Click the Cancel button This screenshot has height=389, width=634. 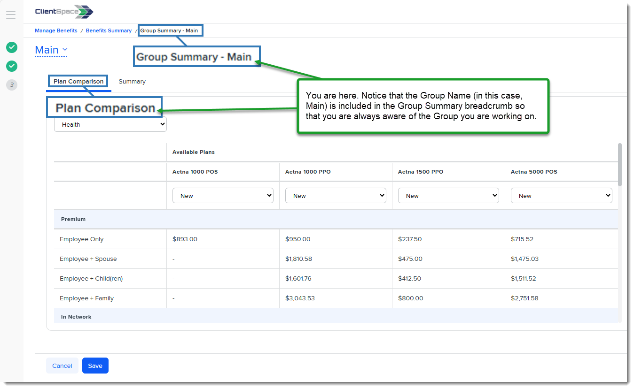pos(62,366)
